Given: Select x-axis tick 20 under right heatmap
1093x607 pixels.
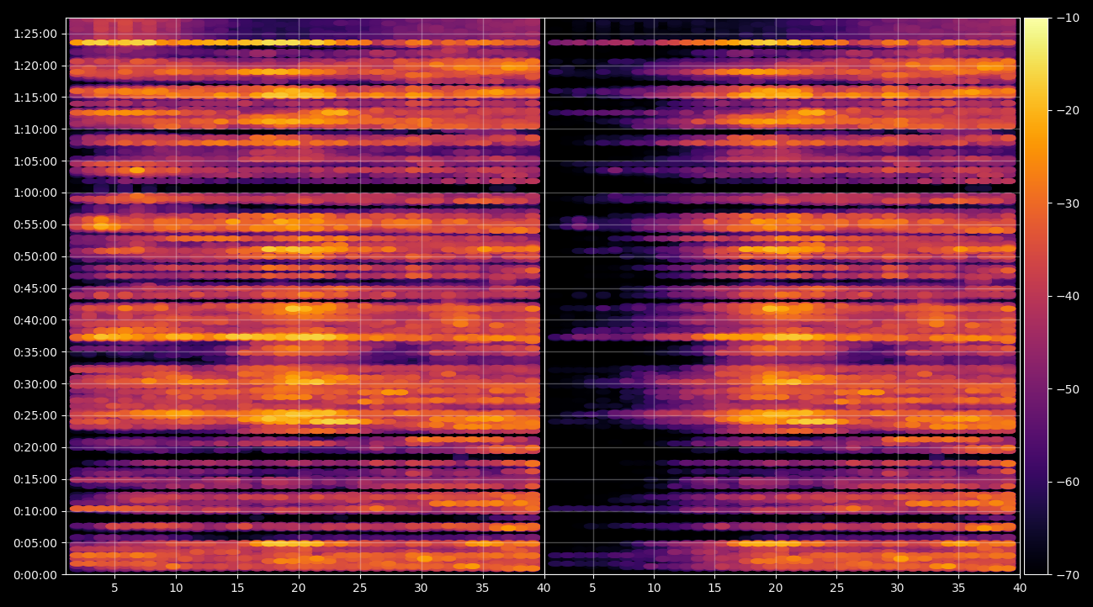Looking at the screenshot, I should [x=776, y=588].
